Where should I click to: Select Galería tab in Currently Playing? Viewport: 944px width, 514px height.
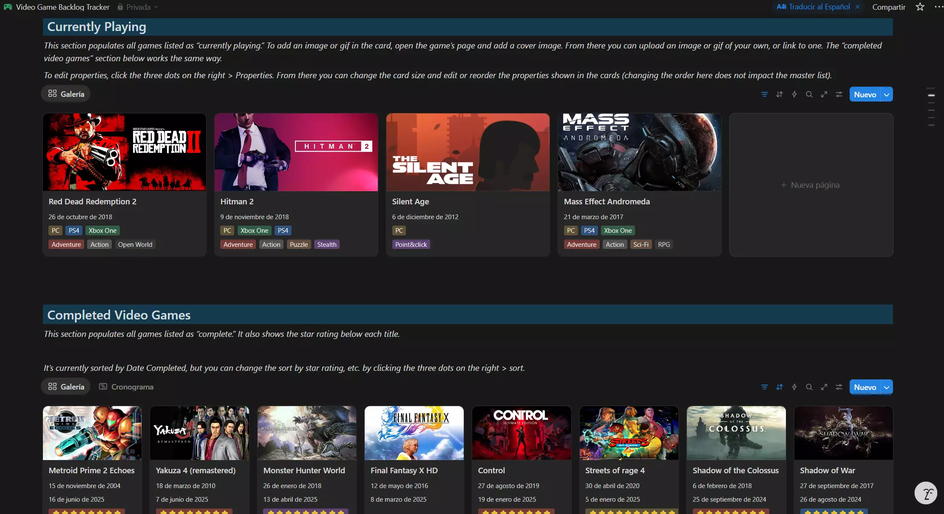(66, 94)
